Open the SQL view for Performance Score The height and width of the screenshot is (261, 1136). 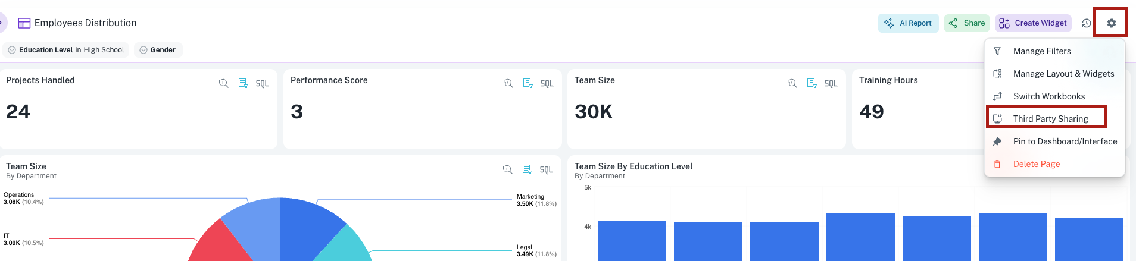coord(547,84)
